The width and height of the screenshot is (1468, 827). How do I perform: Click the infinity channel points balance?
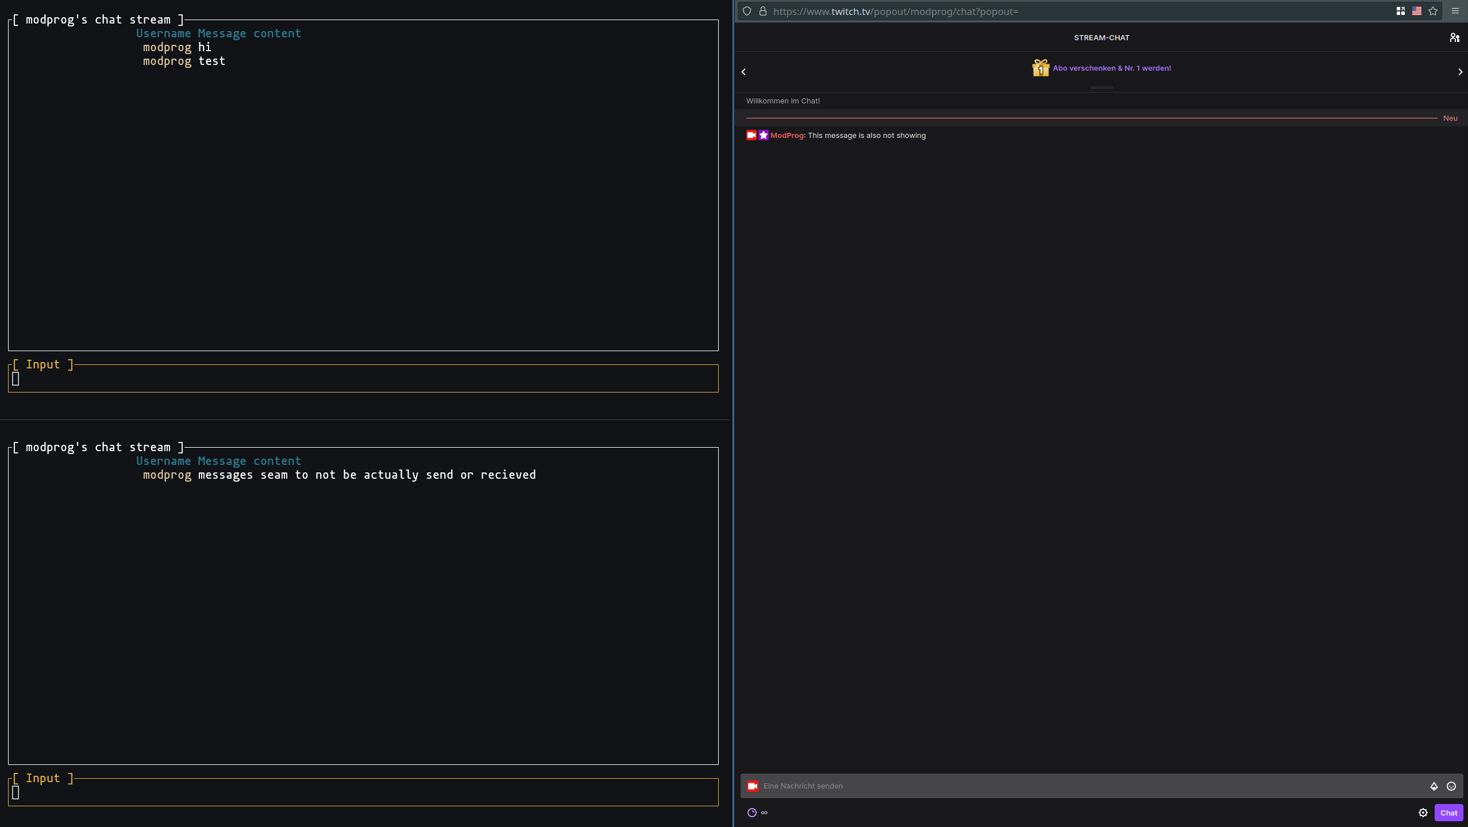(x=764, y=813)
